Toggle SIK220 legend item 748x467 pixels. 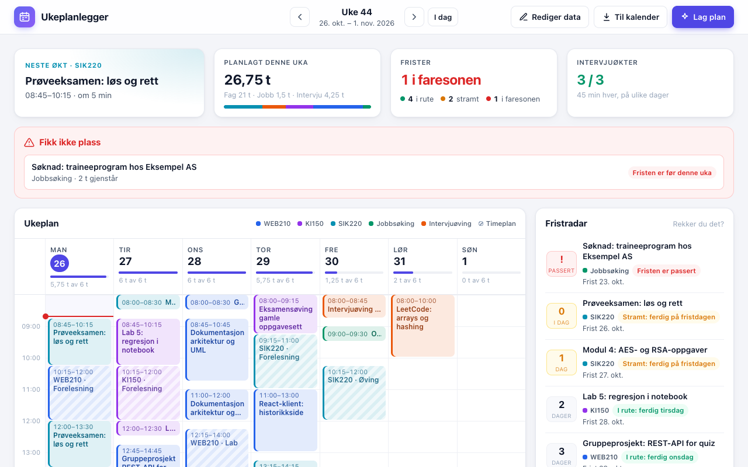346,224
